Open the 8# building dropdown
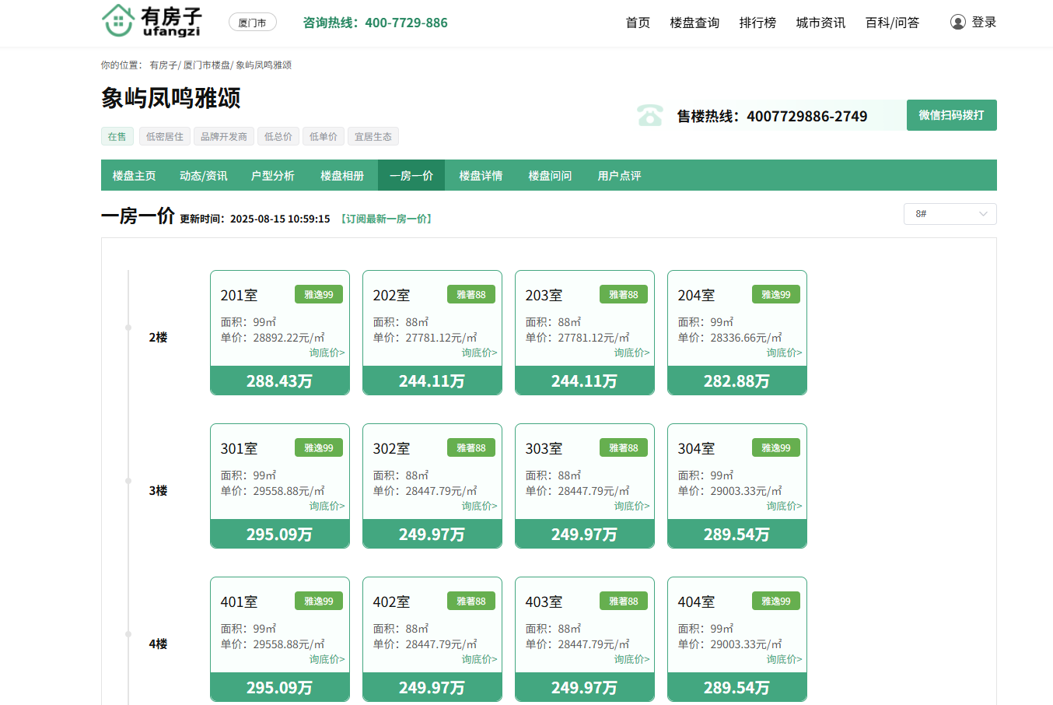This screenshot has width=1053, height=705. pos(950,214)
